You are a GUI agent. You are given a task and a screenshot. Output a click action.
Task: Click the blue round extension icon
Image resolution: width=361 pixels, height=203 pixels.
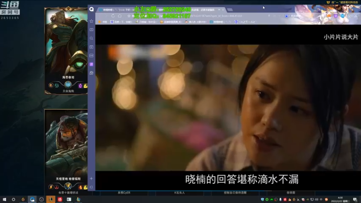pos(342,16)
